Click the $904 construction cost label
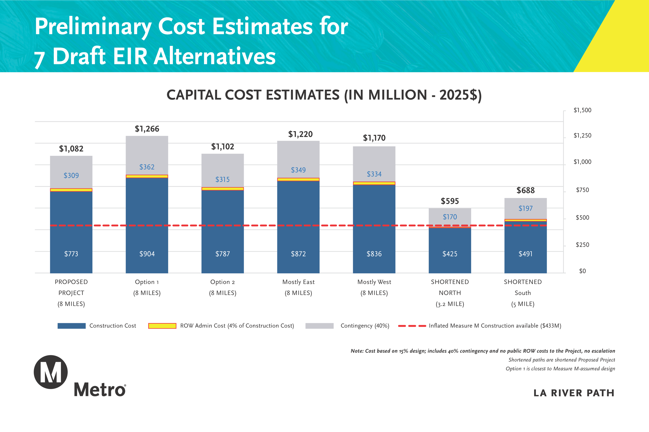649x432 pixels. coord(147,254)
